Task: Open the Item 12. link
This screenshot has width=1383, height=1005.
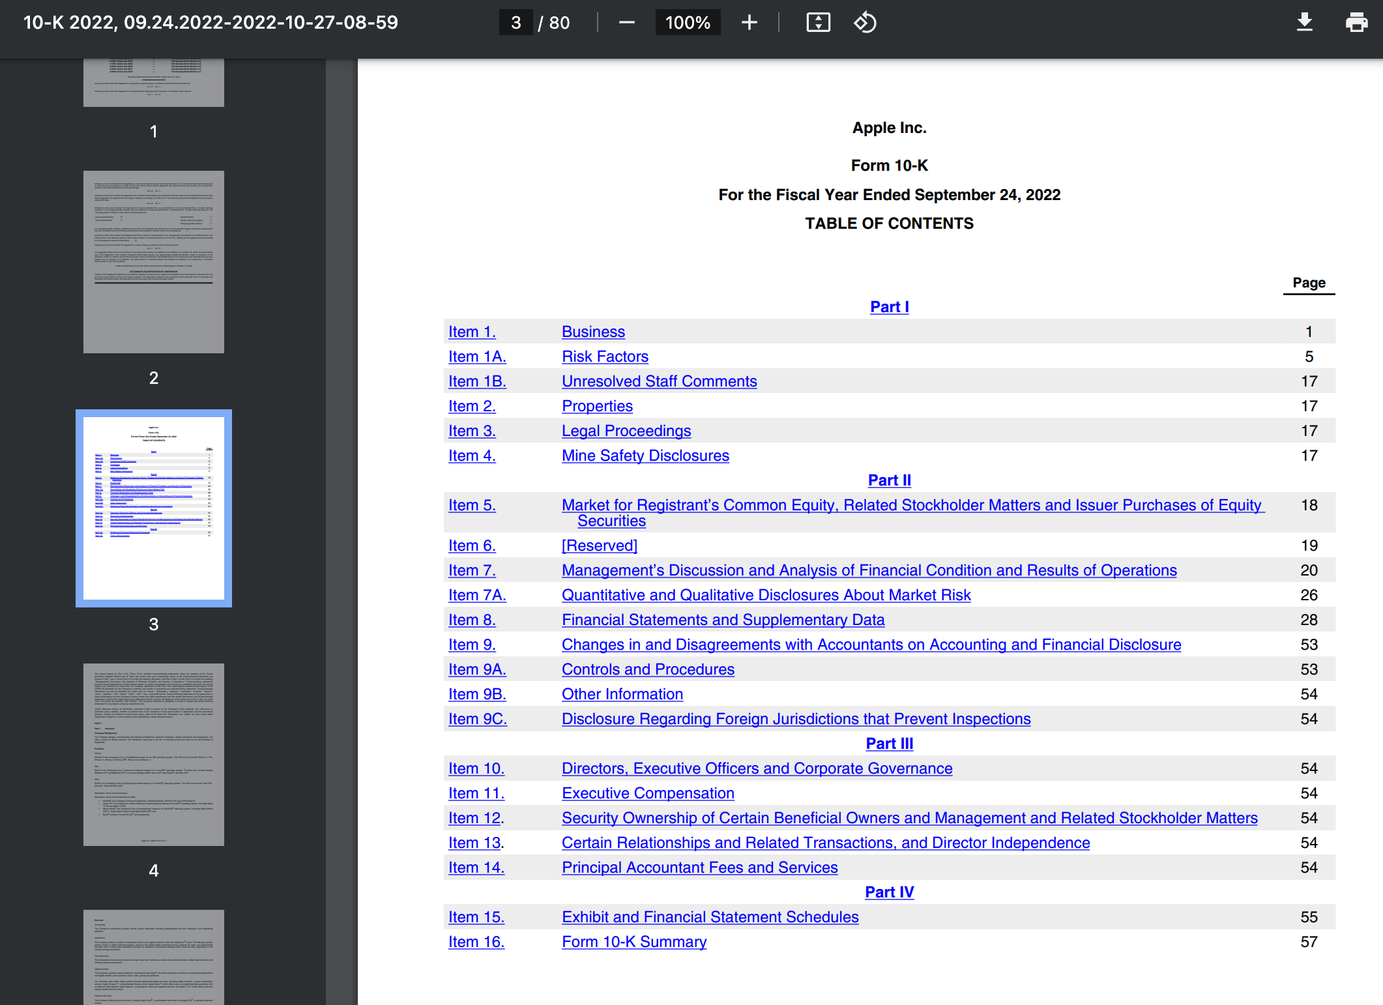Action: (476, 818)
